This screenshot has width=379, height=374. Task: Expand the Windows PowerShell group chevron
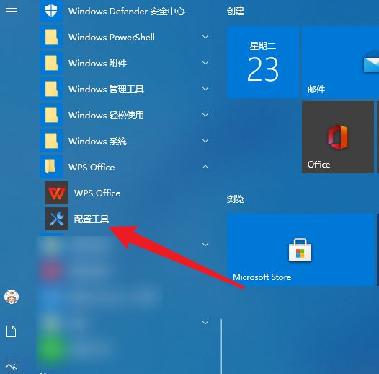[x=205, y=37]
